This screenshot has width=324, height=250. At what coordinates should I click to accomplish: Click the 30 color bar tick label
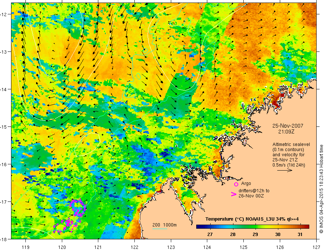click(278, 234)
